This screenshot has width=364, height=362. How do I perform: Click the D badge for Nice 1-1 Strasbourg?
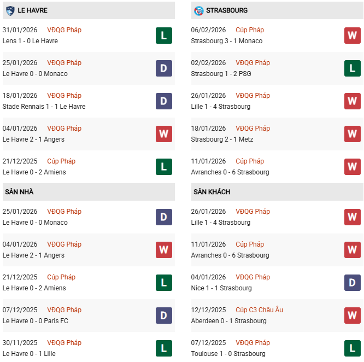click(x=352, y=283)
